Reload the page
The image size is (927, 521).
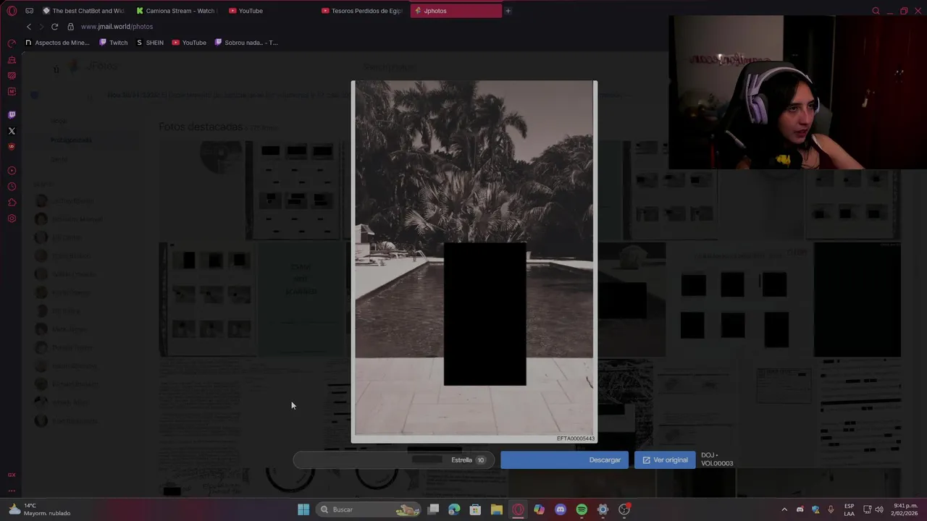54,27
